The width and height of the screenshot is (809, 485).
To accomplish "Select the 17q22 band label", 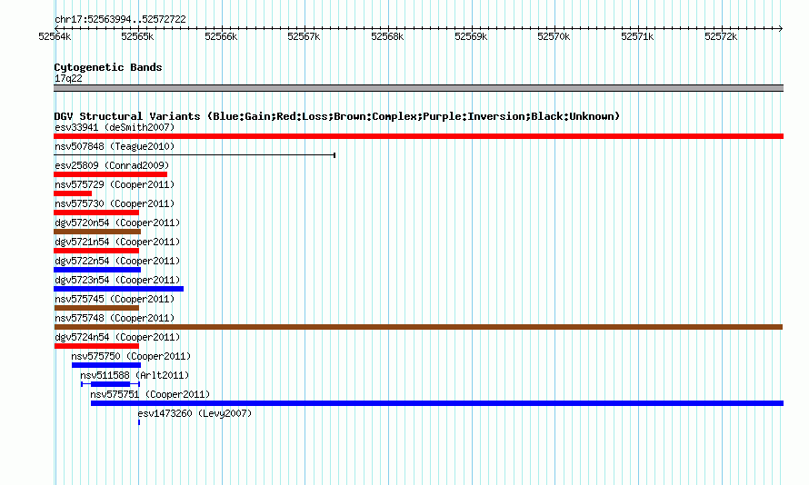I will pos(68,78).
